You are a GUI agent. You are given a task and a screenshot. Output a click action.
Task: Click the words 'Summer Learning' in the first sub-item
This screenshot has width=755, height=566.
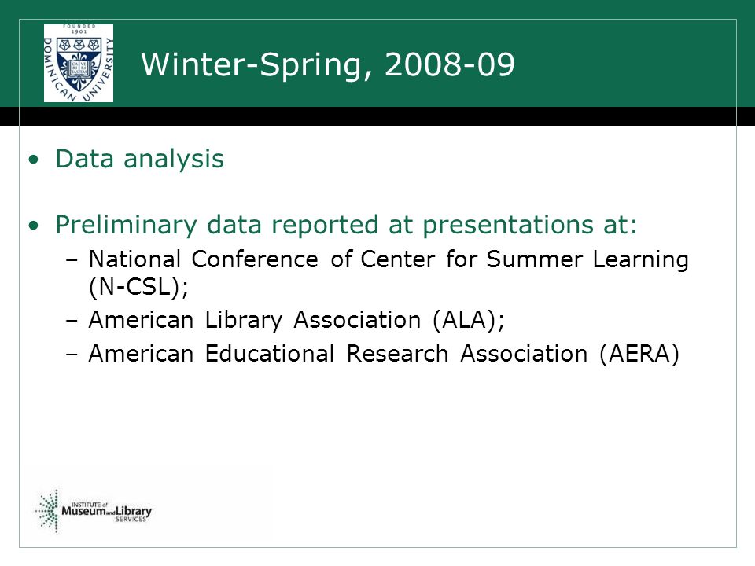(x=587, y=260)
